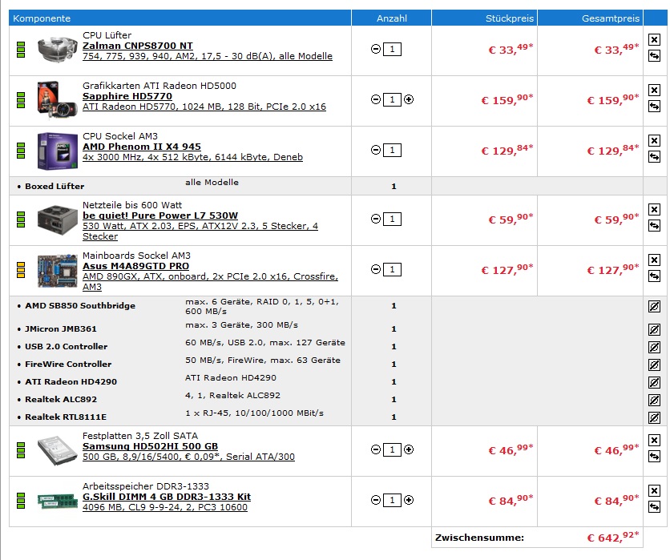This screenshot has height=560, width=670.
Task: Decrease quantity of G.Skill DIMM kit
Action: tap(376, 500)
